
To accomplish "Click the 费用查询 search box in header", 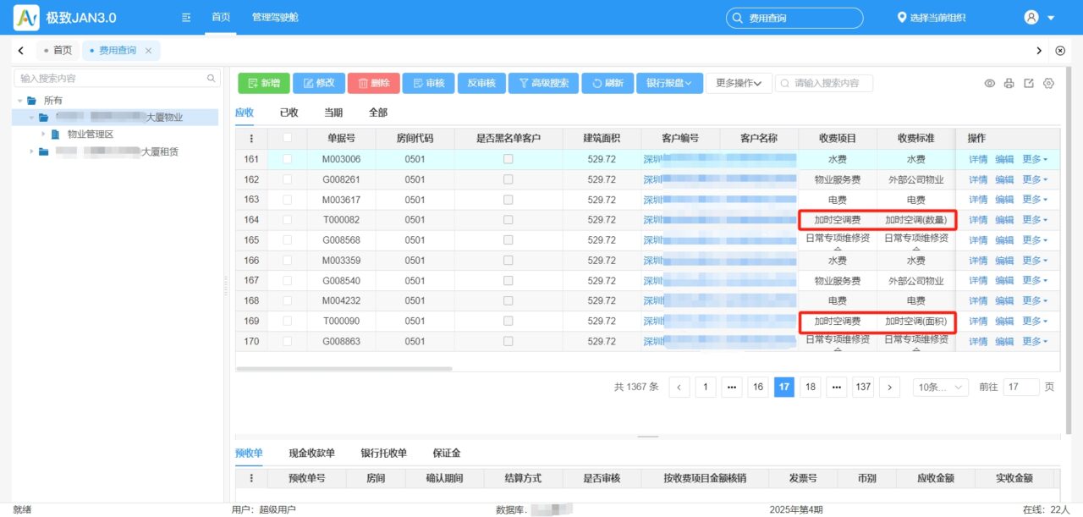I will (x=794, y=18).
